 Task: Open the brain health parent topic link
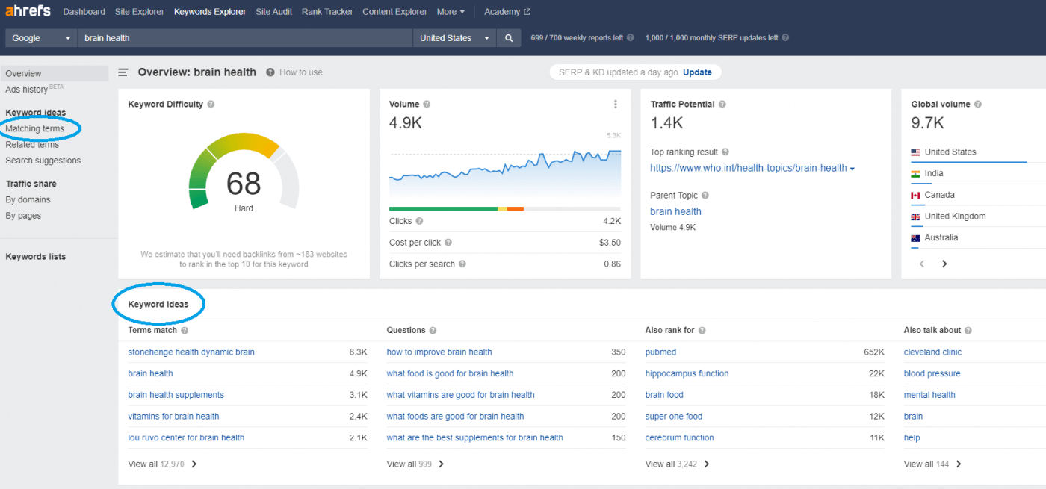point(675,212)
